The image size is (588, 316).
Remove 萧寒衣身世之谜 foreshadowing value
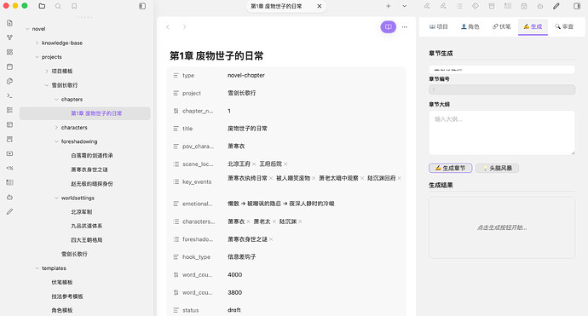point(271,239)
